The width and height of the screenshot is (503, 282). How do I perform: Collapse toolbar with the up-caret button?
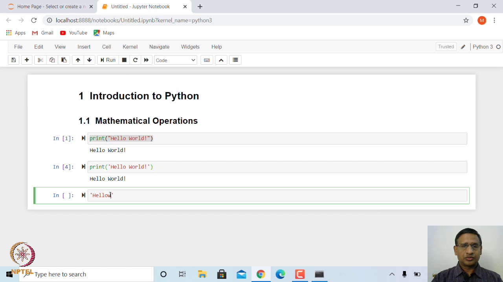(221, 60)
